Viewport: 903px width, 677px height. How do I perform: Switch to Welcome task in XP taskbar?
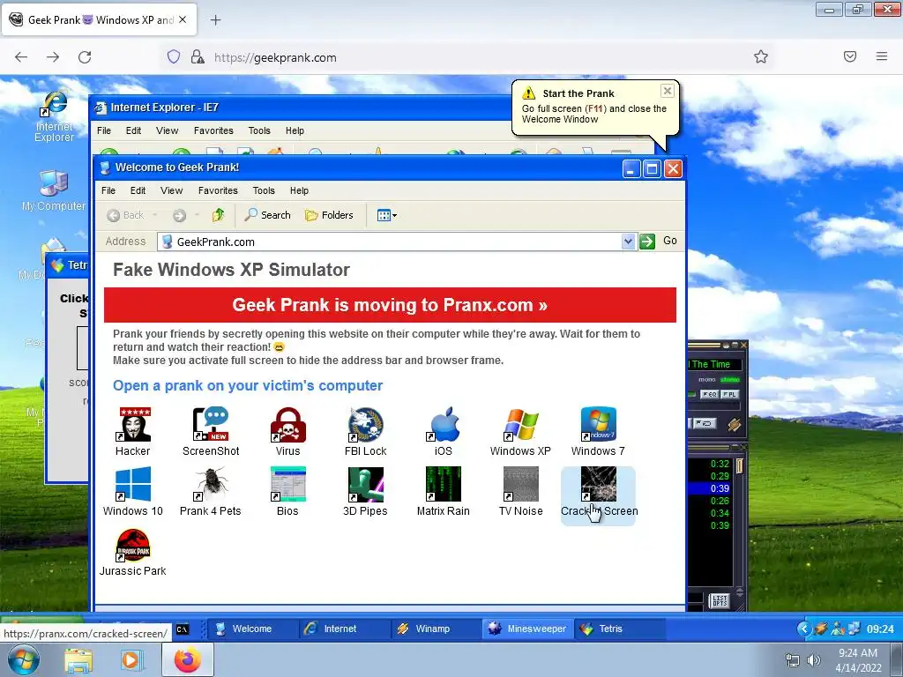tap(251, 629)
